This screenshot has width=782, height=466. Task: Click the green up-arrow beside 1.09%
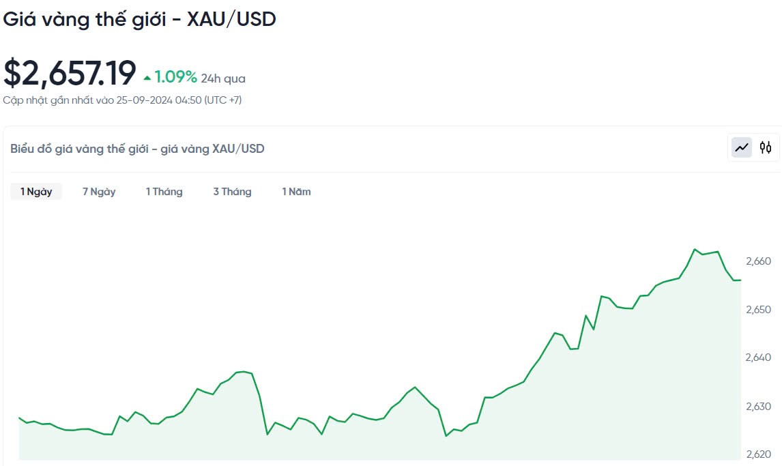point(147,78)
